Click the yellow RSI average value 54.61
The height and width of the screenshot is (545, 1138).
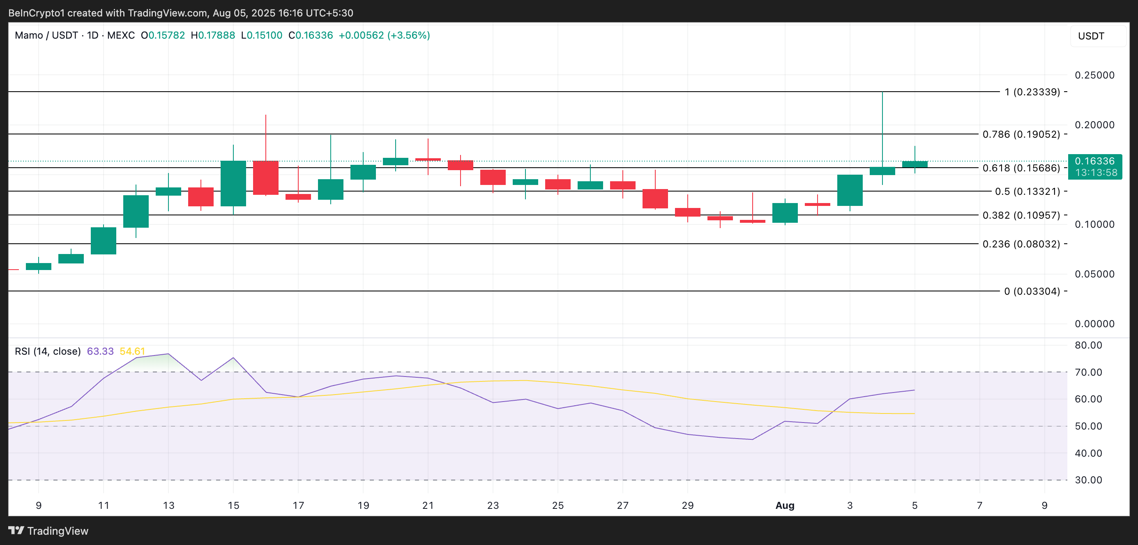click(132, 351)
